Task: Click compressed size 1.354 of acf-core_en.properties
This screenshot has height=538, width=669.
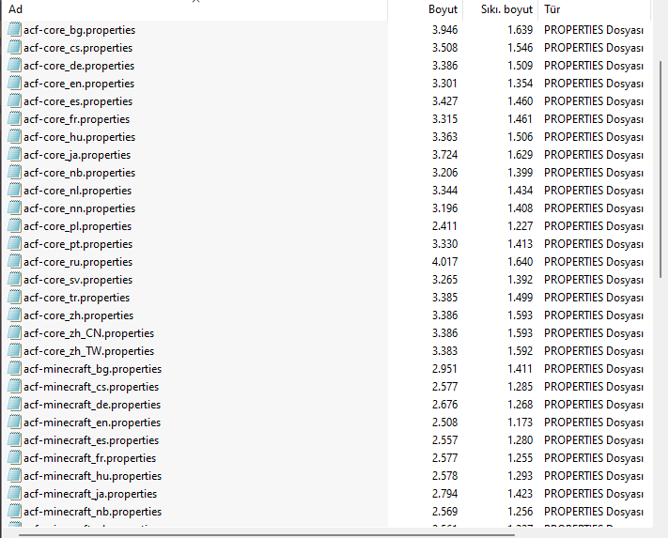Action: (x=521, y=84)
